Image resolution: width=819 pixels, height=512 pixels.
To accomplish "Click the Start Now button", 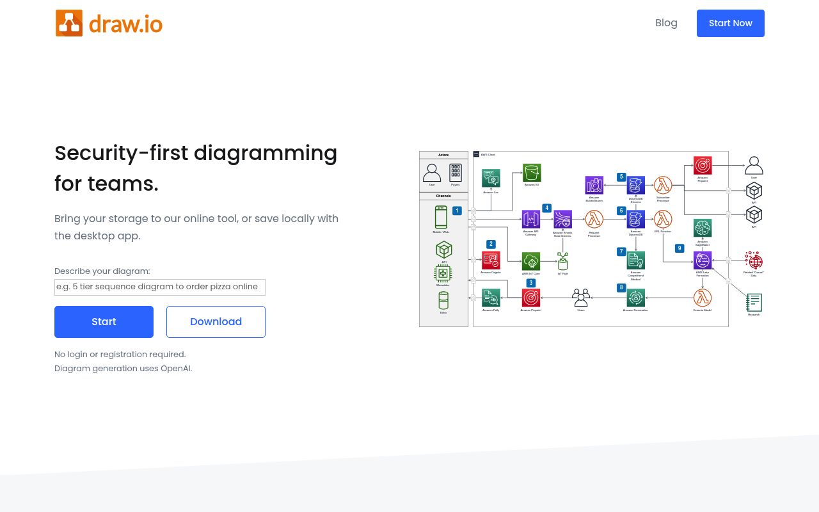I will pos(731,23).
